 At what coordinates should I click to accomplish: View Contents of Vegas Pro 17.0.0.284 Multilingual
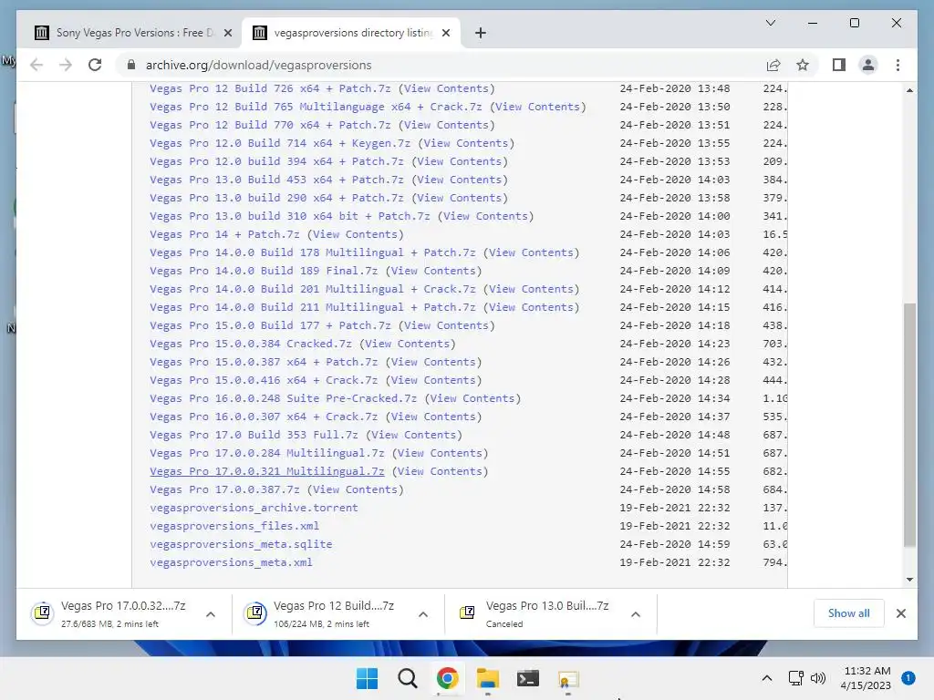pyautogui.click(x=440, y=454)
